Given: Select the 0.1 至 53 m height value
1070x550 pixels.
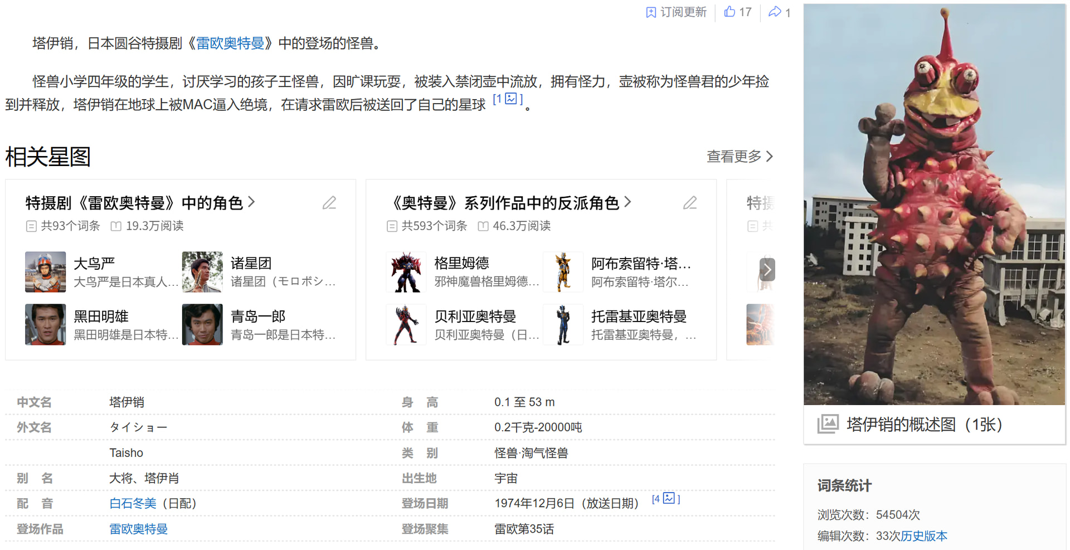Looking at the screenshot, I should (x=524, y=402).
